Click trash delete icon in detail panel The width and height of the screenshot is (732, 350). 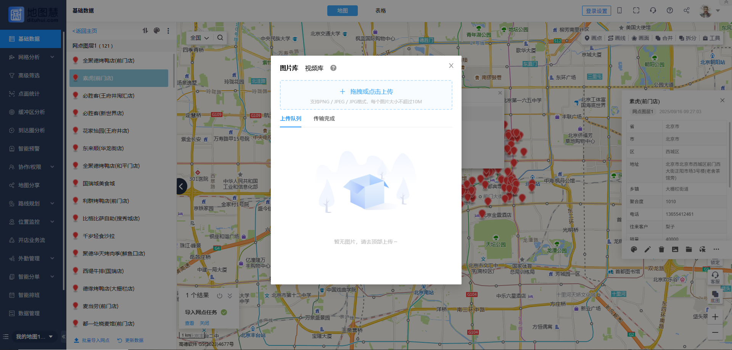(x=661, y=249)
